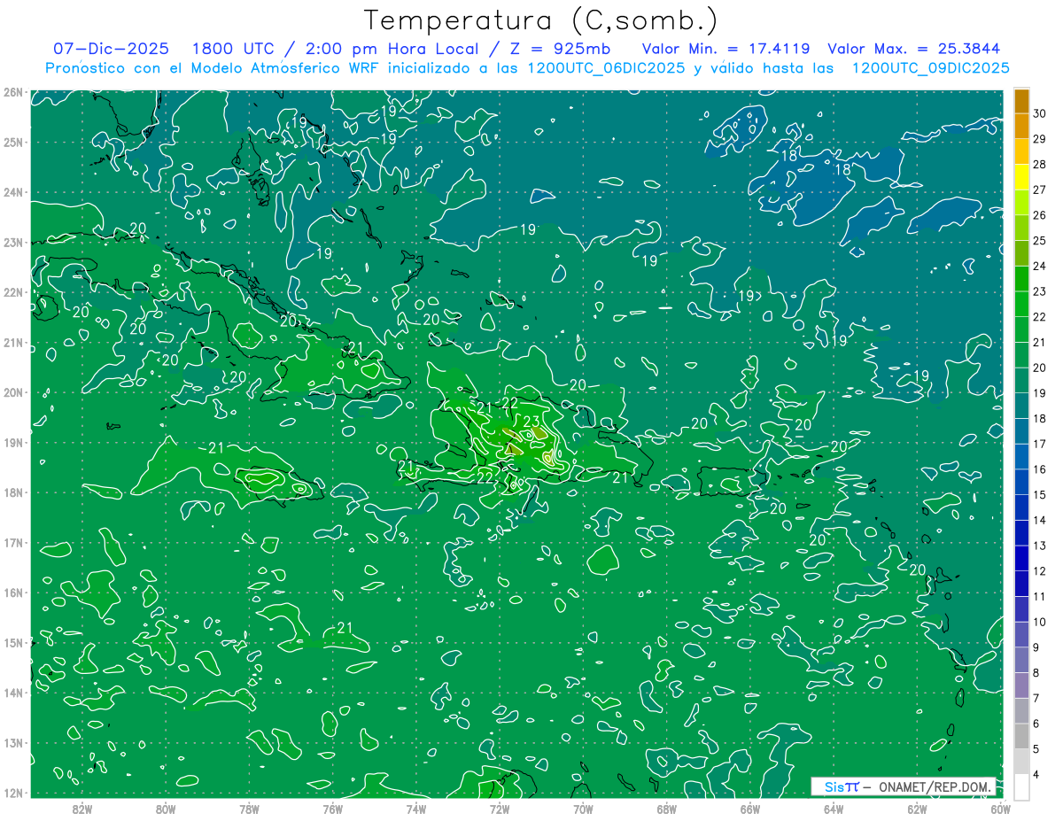Click the '20N' latitude label
The height and width of the screenshot is (821, 1063).
[x=13, y=392]
